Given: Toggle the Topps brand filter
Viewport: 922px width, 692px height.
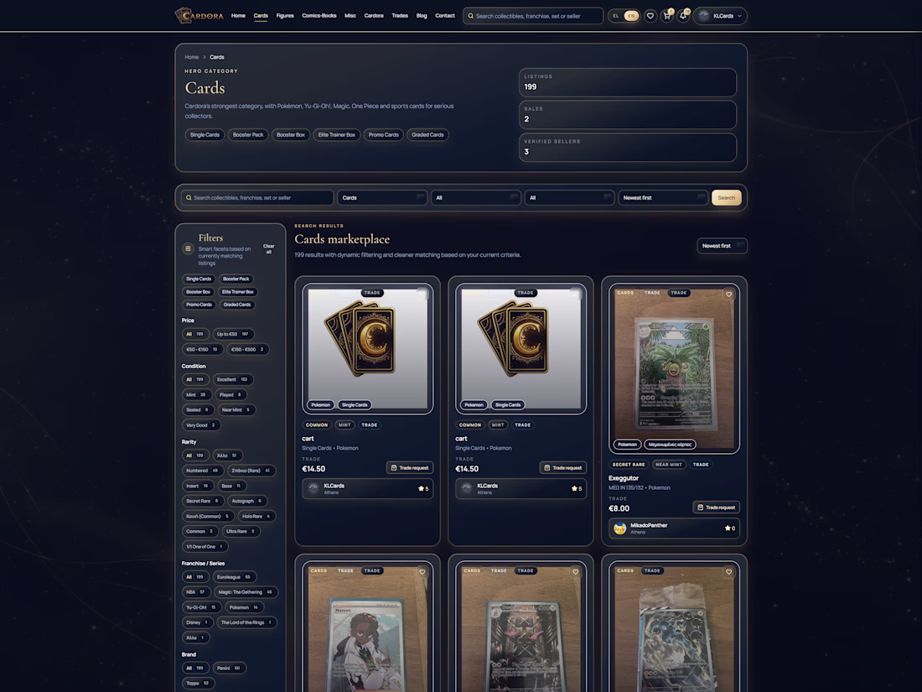Looking at the screenshot, I should (198, 683).
